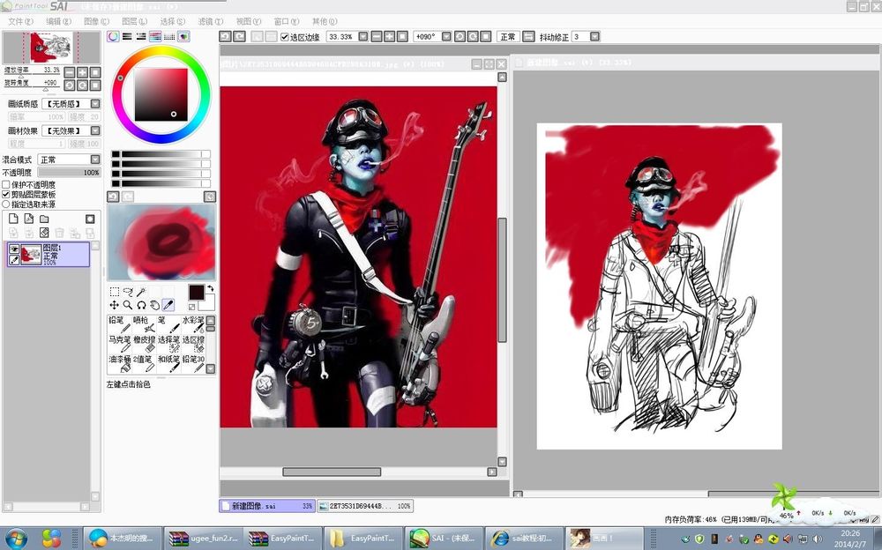Click brush list scroll-down arrow

211,369
